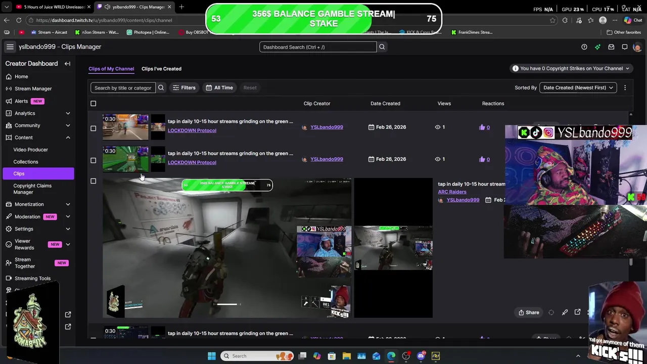Bookmark this page with the star icon
Viewport: 647px width, 364px height.
point(552,20)
